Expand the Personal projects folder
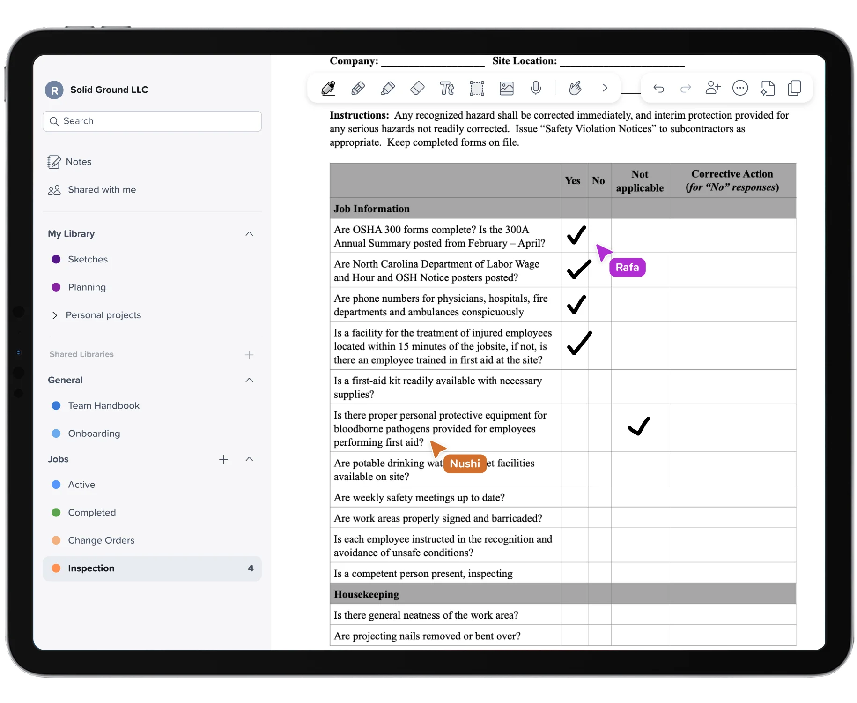This screenshot has width=857, height=703. coord(55,315)
